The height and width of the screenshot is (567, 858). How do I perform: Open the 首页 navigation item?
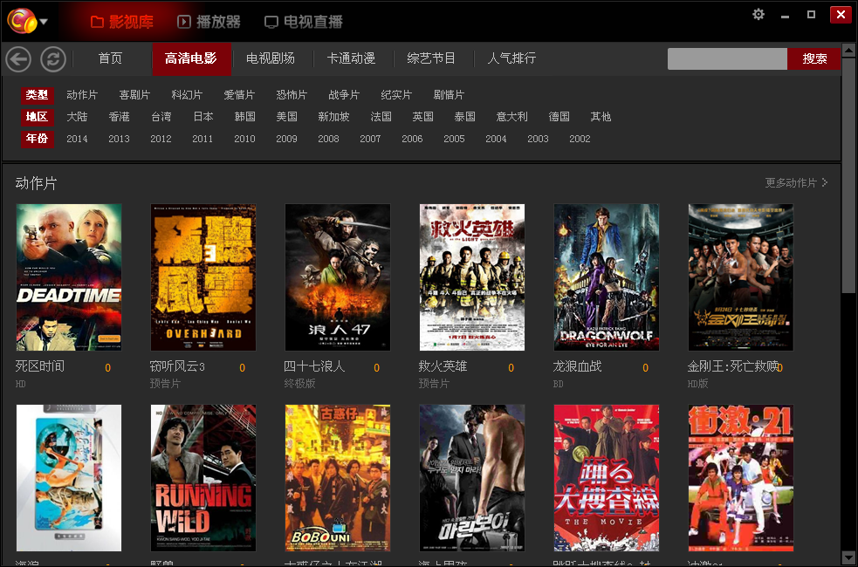coord(110,58)
